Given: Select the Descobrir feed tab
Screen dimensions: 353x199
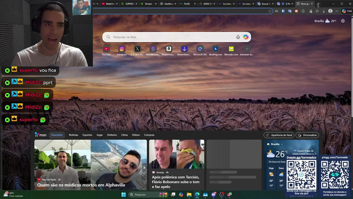Looking at the screenshot, I should click(57, 135).
